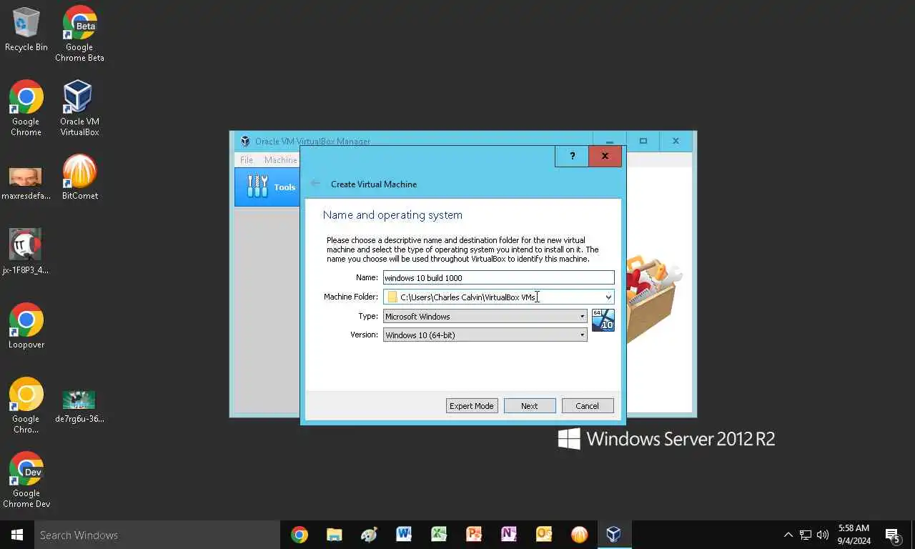Open Google Chrome desktop shortcut
Viewport: 915px width, 549px height.
[26, 108]
